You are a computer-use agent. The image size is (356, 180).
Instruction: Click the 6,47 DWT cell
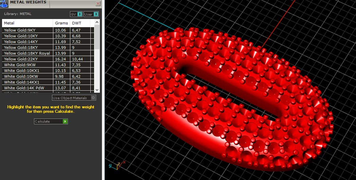click(81, 30)
